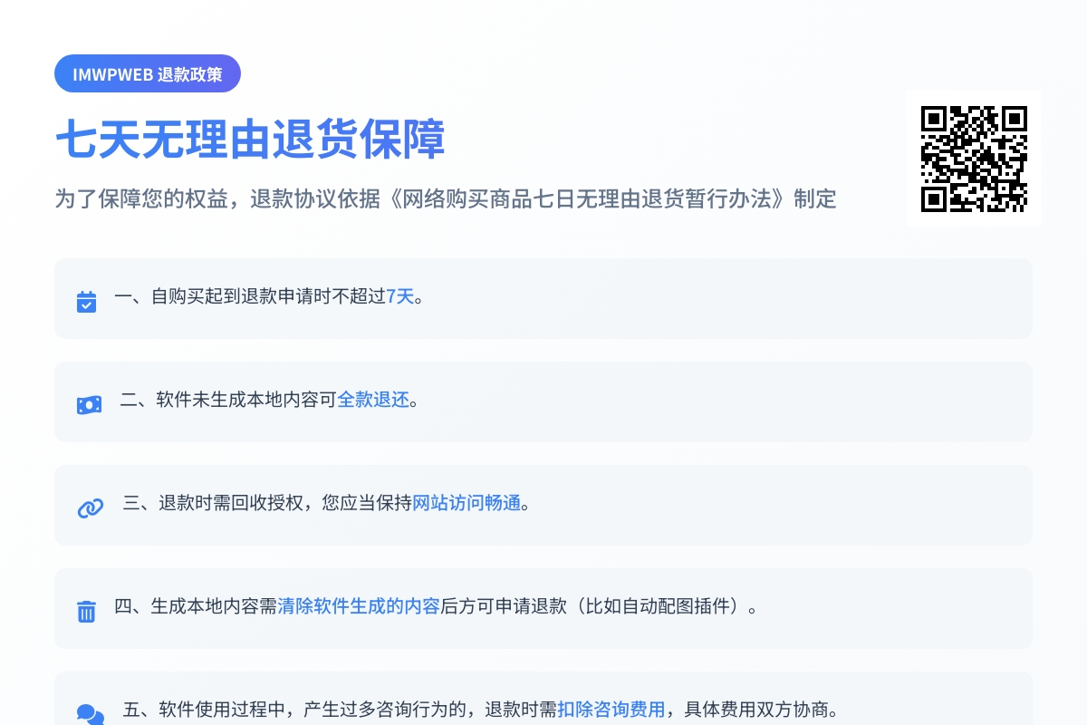Click the chat bubbles icon in rule 五
Viewport: 1087px width, 725px height.
point(90,714)
